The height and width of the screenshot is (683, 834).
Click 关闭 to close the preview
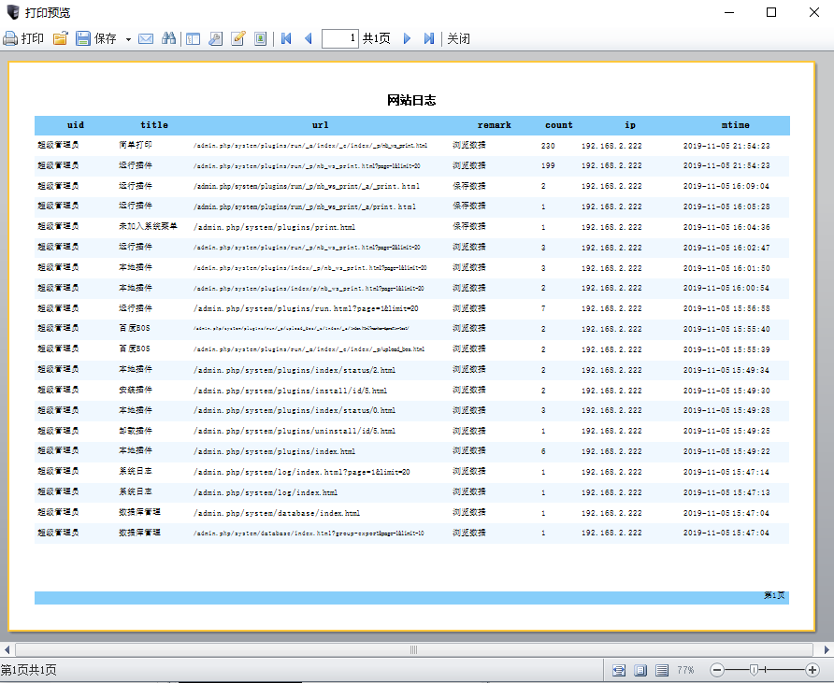coord(458,38)
